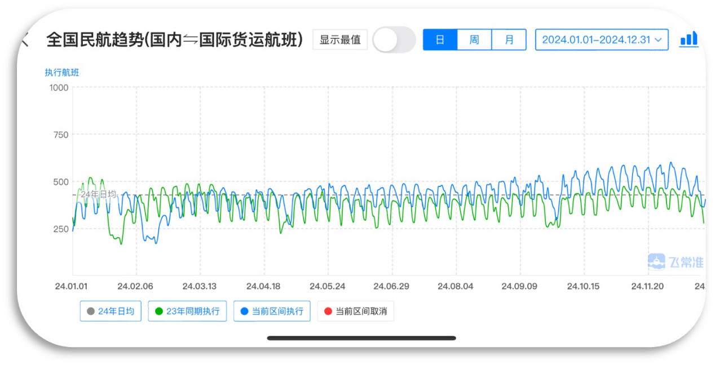Toggle the 当前区间执行 legend series

tap(272, 311)
